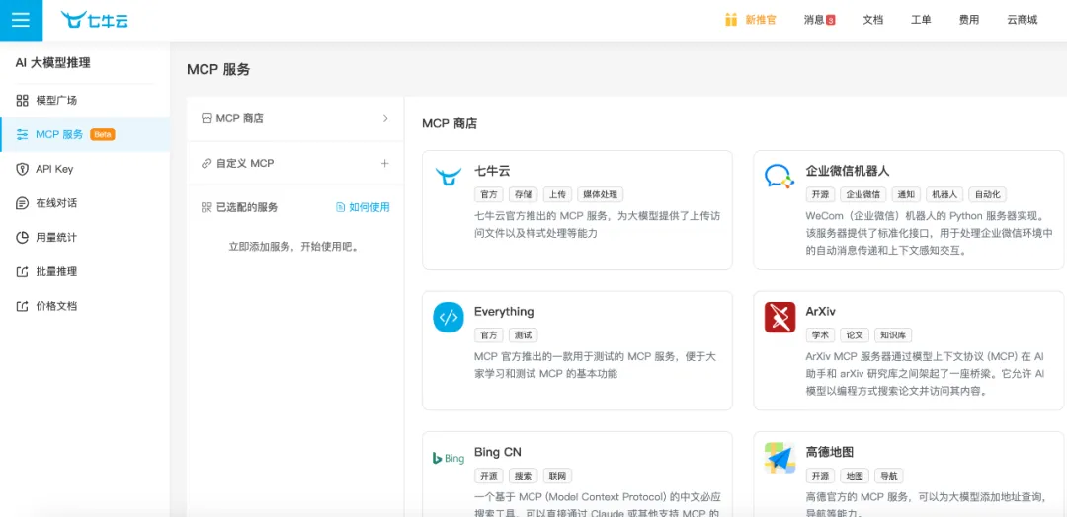Image resolution: width=1067 pixels, height=517 pixels.
Task: Click the 测试 tag on Everything card
Action: click(x=523, y=335)
